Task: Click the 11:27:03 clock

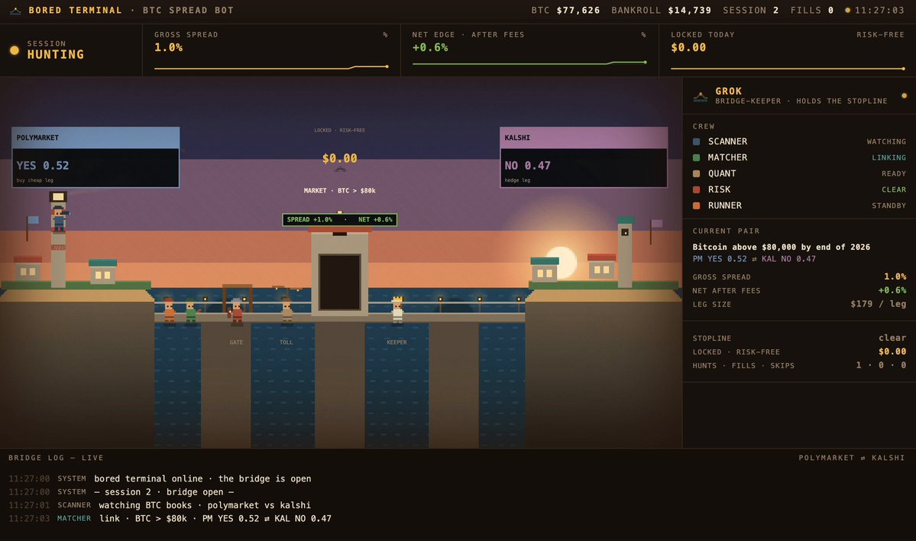Action: [x=880, y=11]
